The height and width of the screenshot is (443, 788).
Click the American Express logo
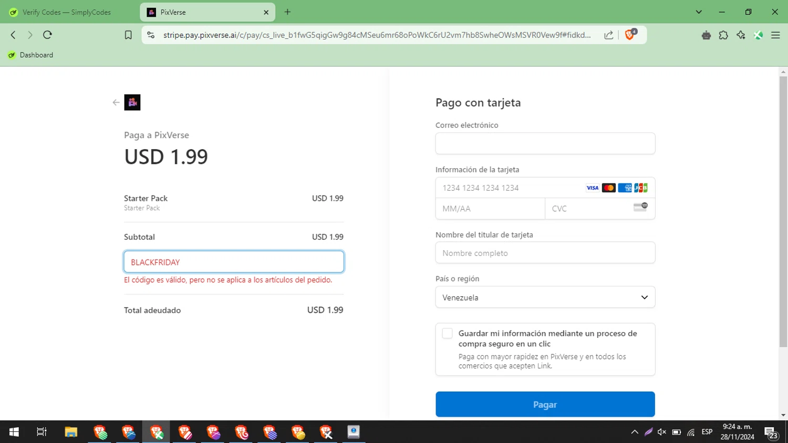pos(625,188)
